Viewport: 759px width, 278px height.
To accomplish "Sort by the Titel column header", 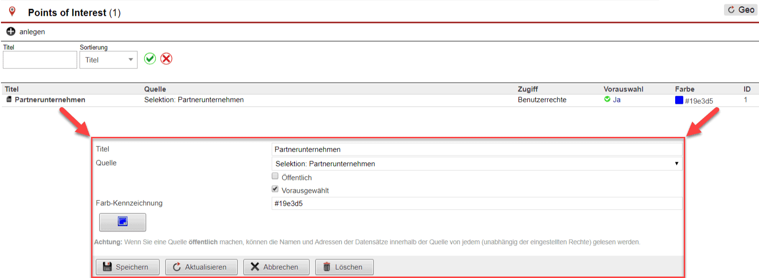I will tap(11, 89).
